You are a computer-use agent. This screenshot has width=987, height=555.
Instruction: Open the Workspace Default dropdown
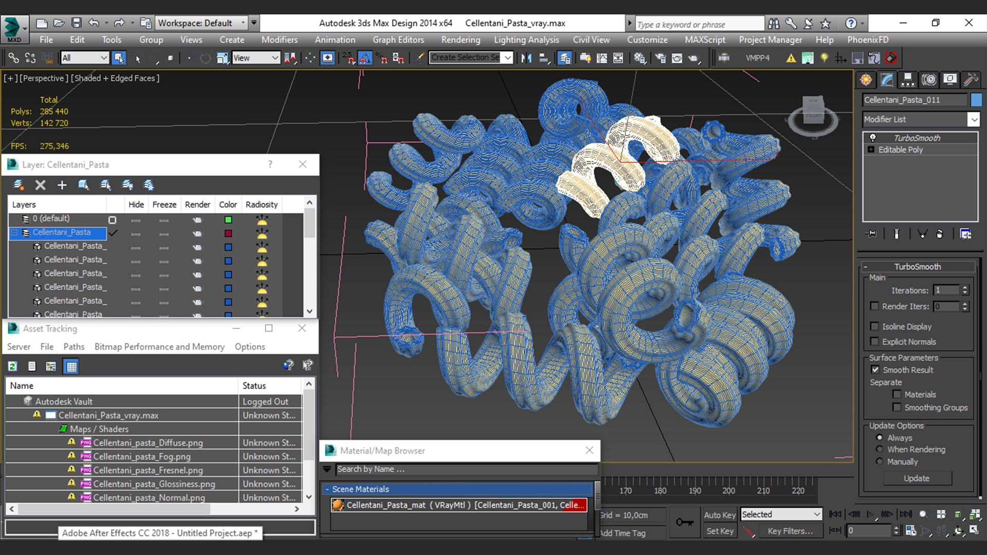202,23
